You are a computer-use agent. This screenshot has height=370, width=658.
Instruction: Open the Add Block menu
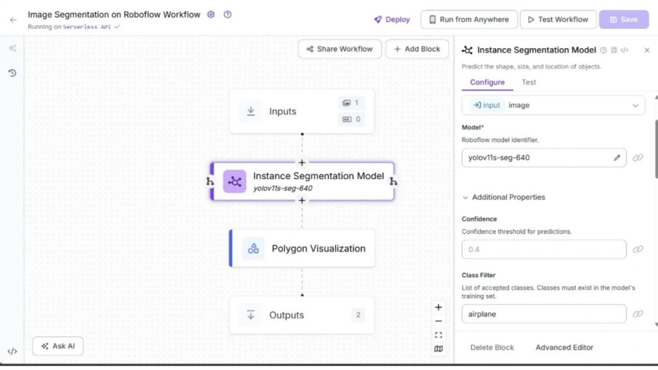[417, 49]
